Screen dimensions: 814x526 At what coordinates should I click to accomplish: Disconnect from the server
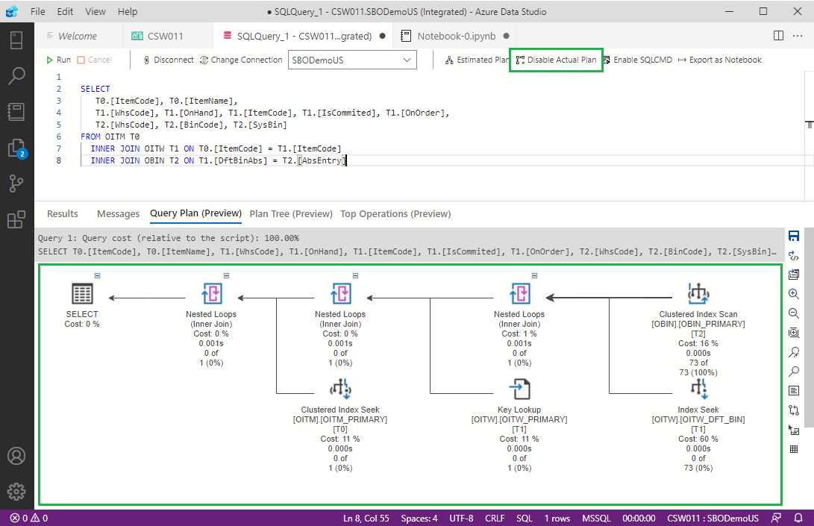[x=168, y=60]
